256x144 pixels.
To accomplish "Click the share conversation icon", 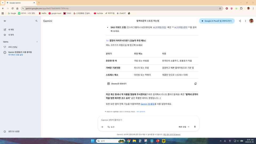I will point(240,21).
